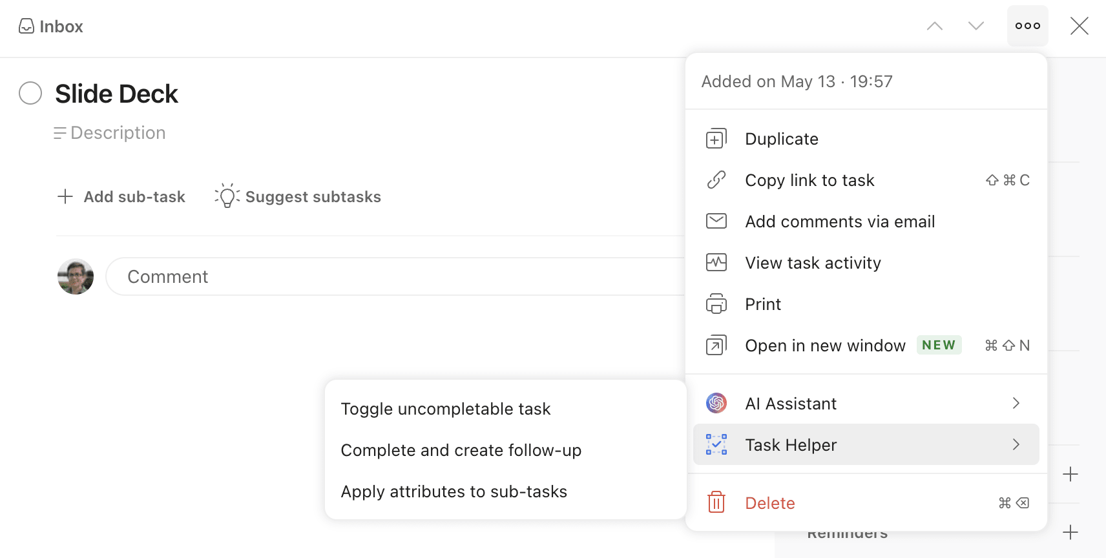Select Apply attributes to sub-tasks
The image size is (1106, 558).
(x=454, y=491)
